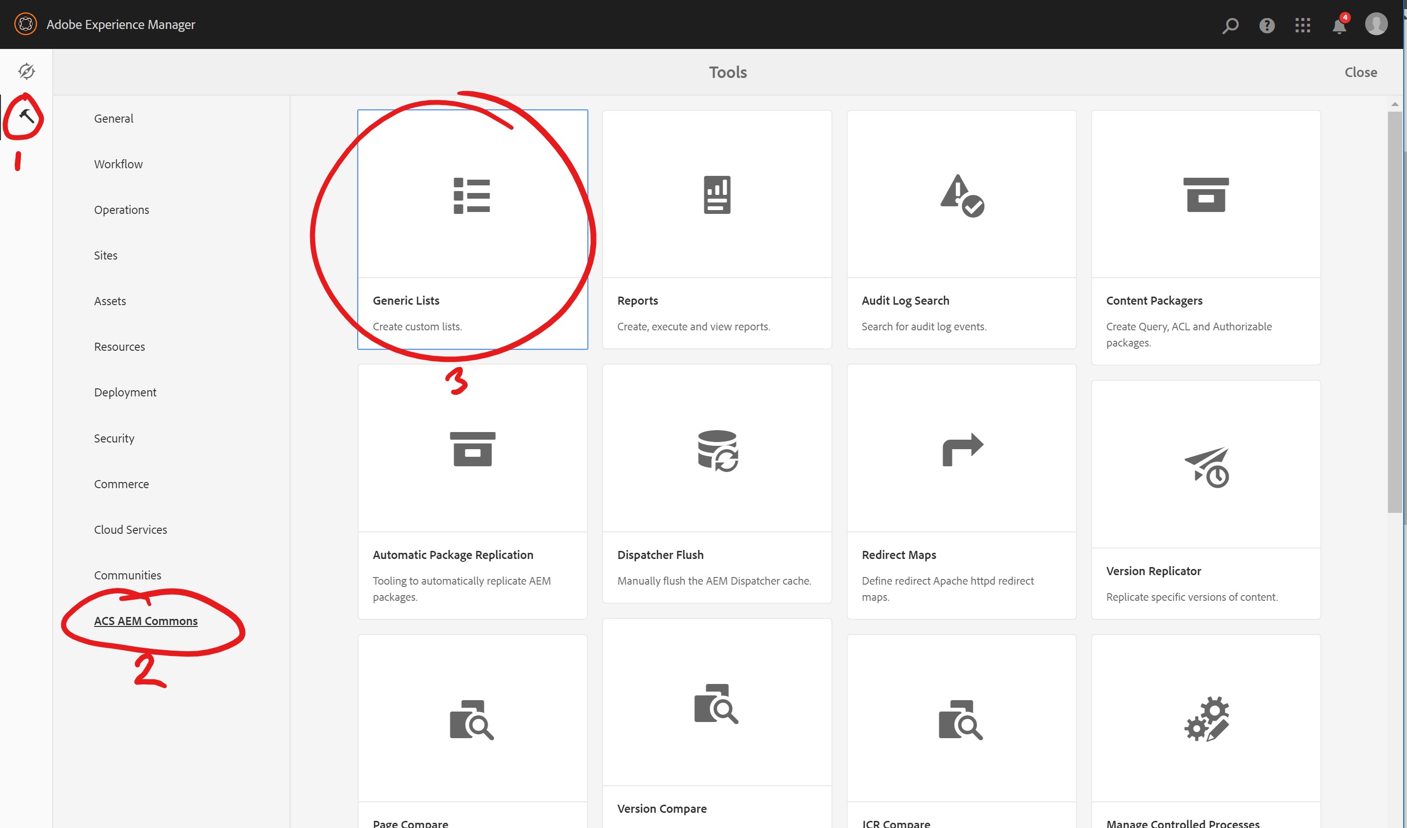
Task: Select the Workflow category
Action: (x=118, y=164)
